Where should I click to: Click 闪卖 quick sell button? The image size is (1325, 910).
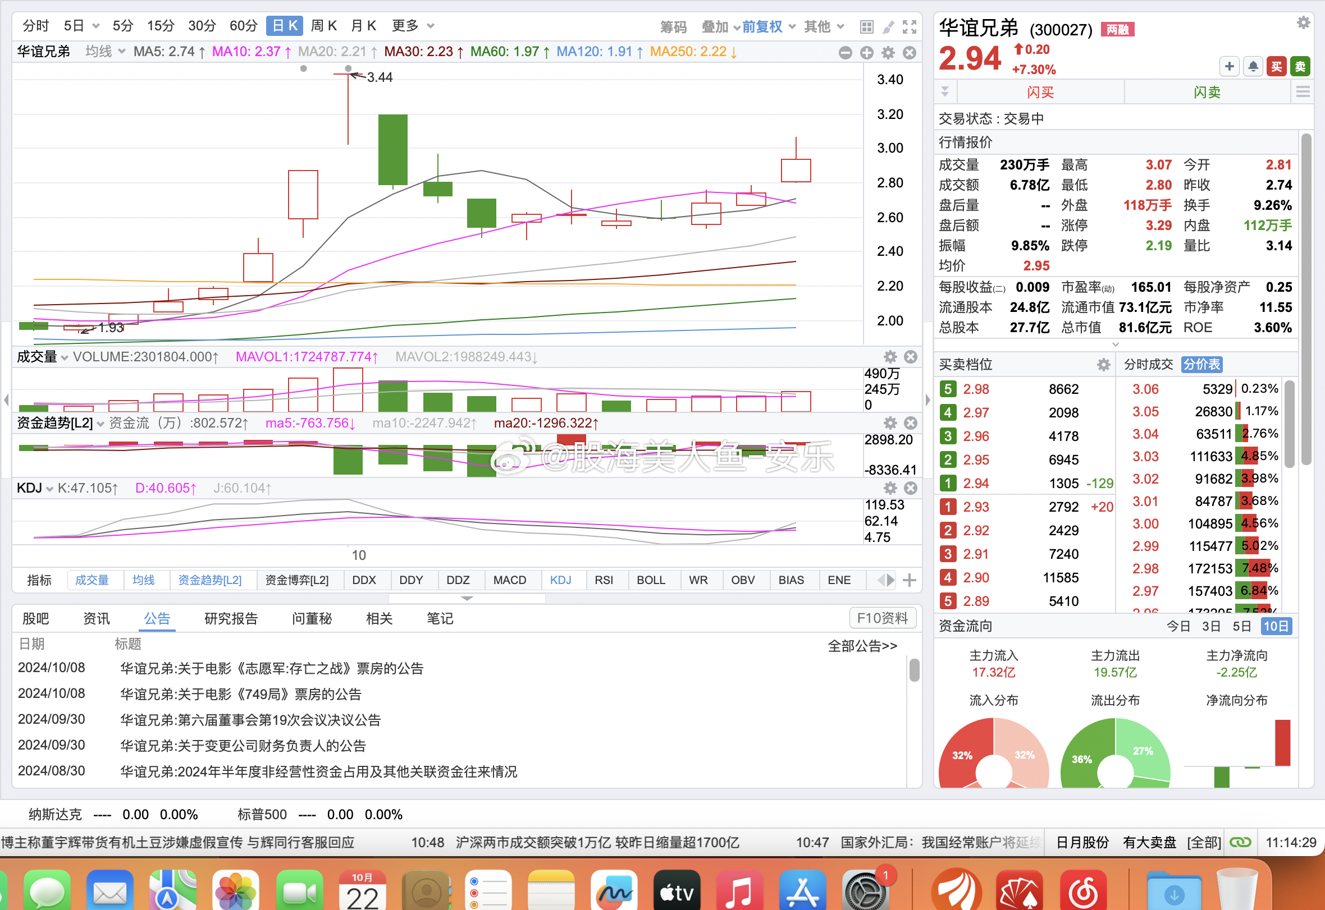click(x=1207, y=93)
